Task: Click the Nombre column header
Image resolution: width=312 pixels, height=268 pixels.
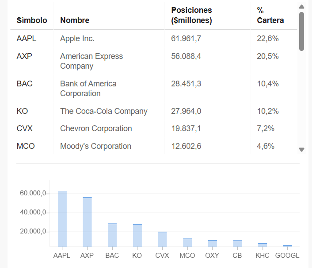Action: pyautogui.click(x=75, y=20)
